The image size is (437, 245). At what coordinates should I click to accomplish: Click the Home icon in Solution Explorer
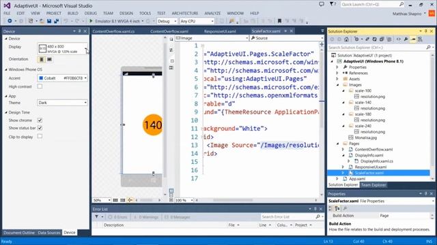point(346,39)
